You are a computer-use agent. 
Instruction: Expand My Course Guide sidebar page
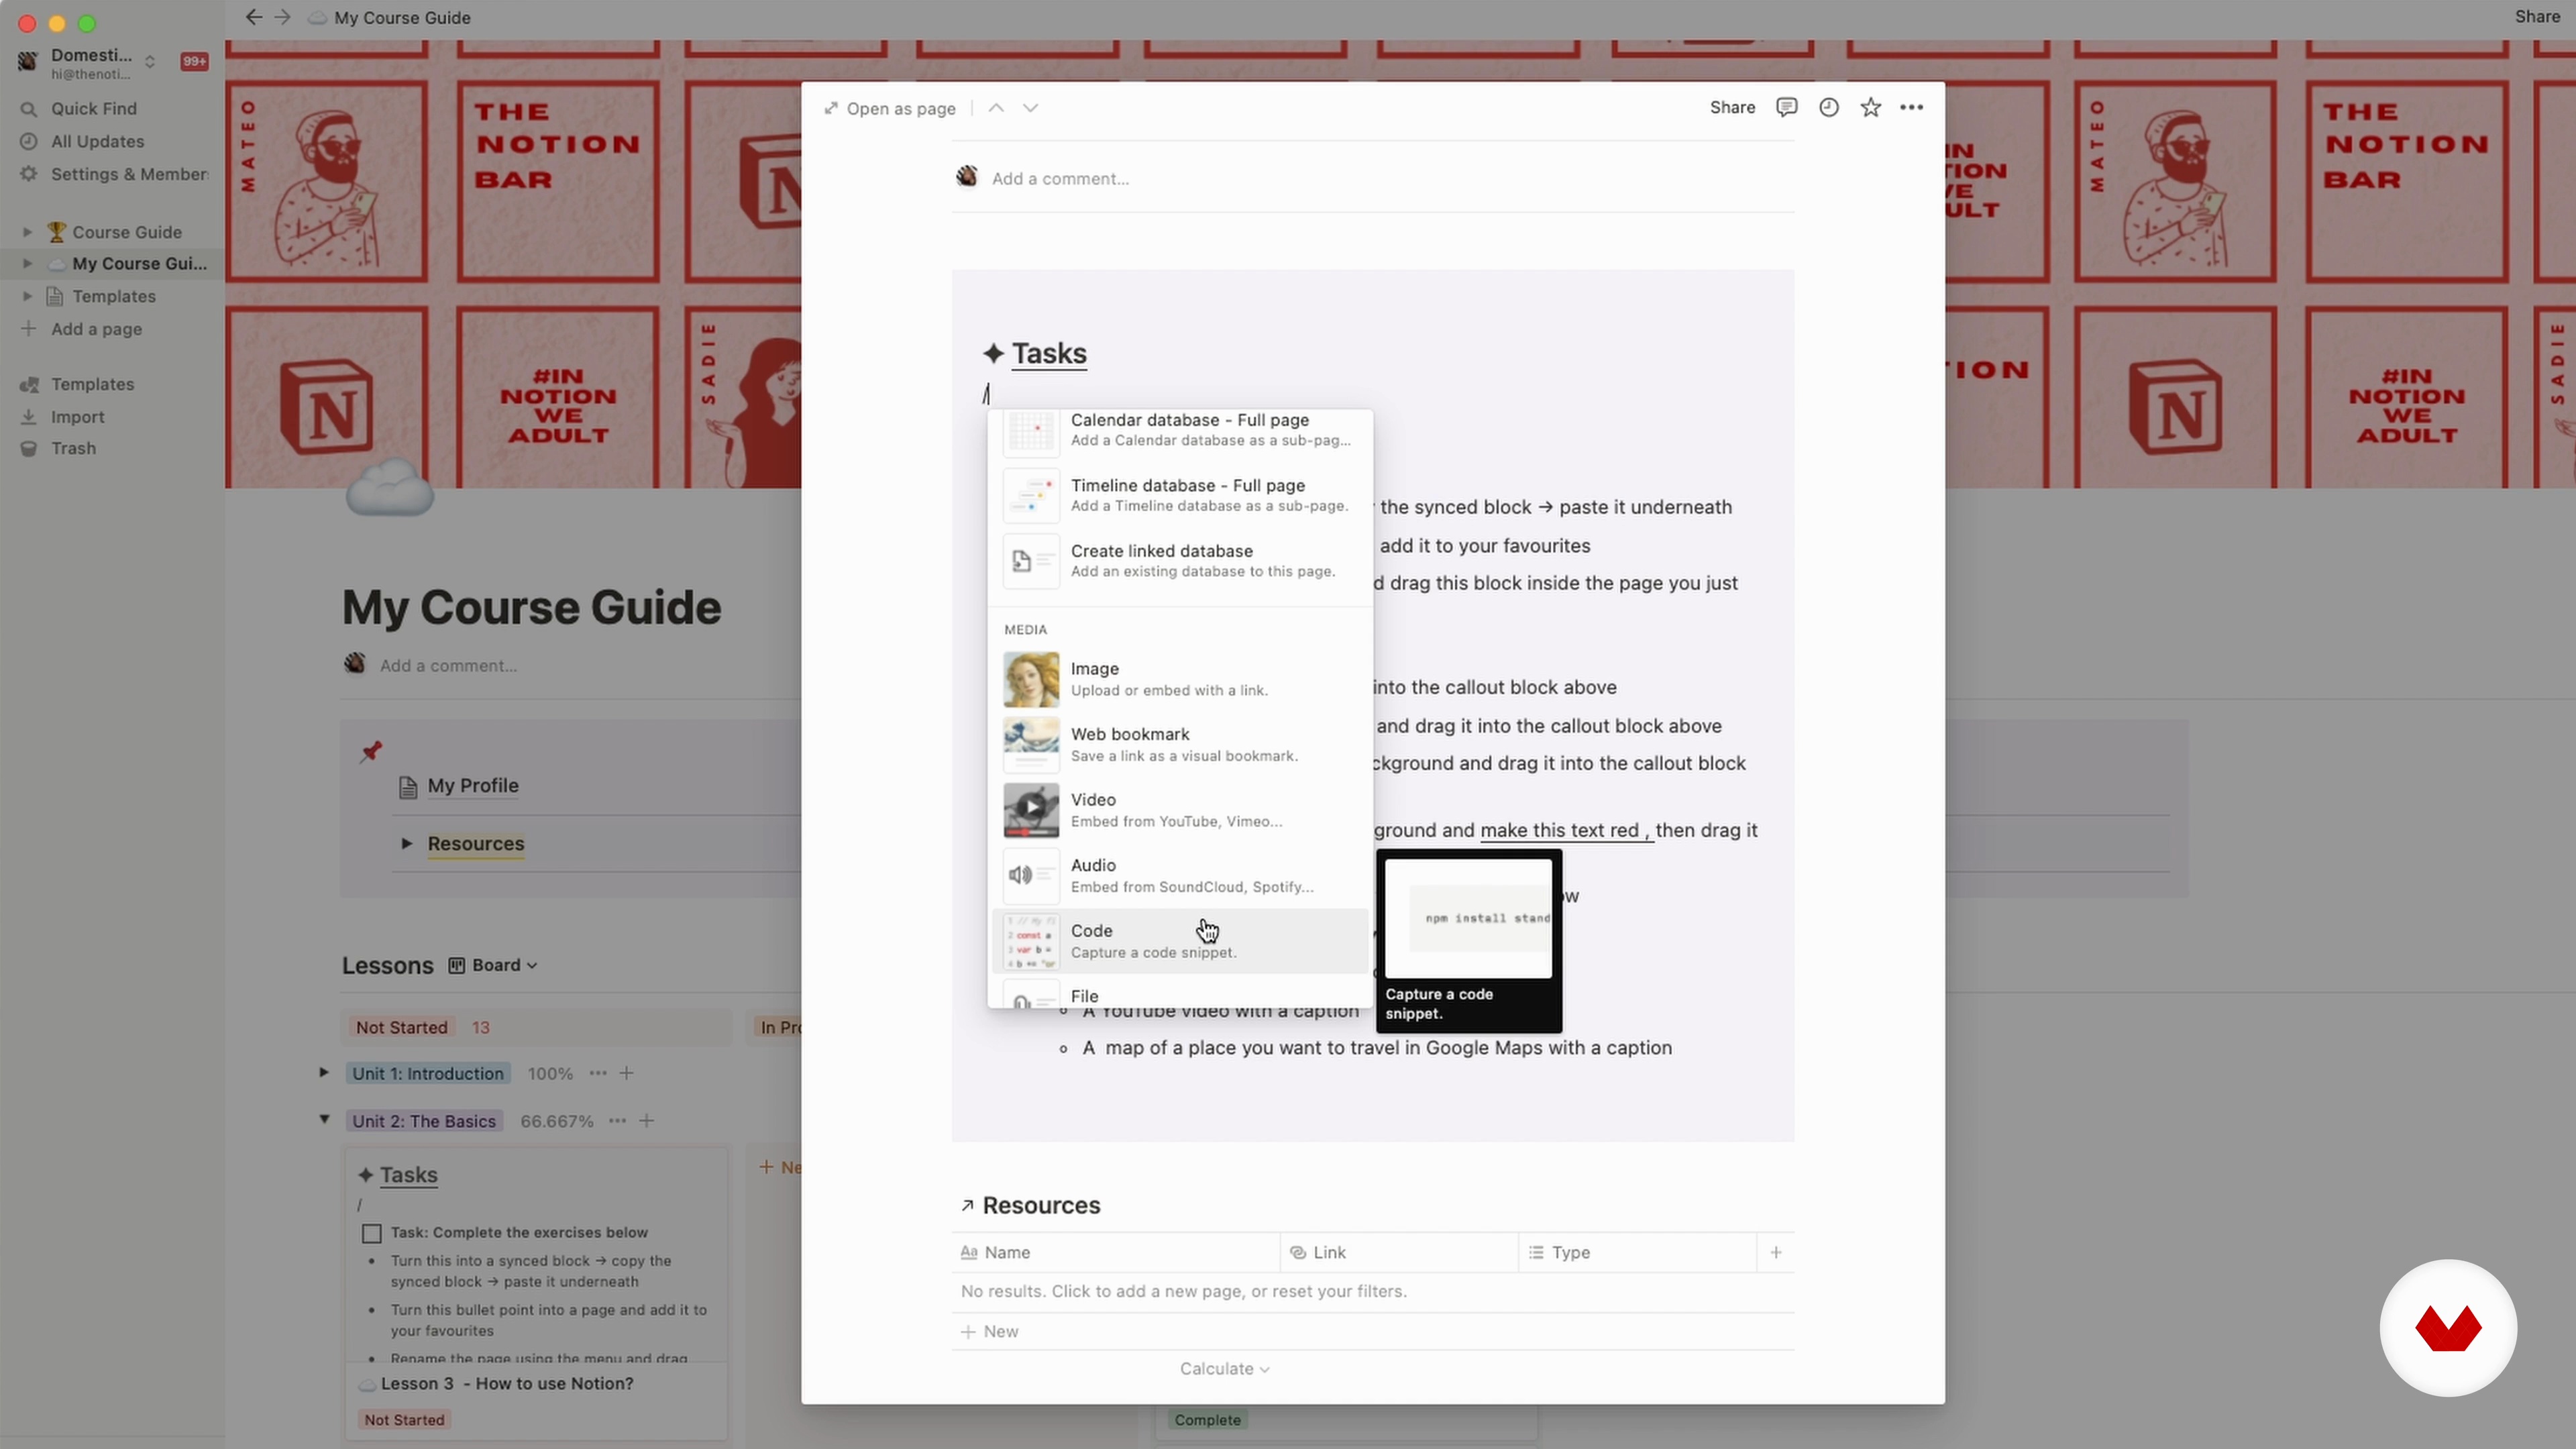27,264
